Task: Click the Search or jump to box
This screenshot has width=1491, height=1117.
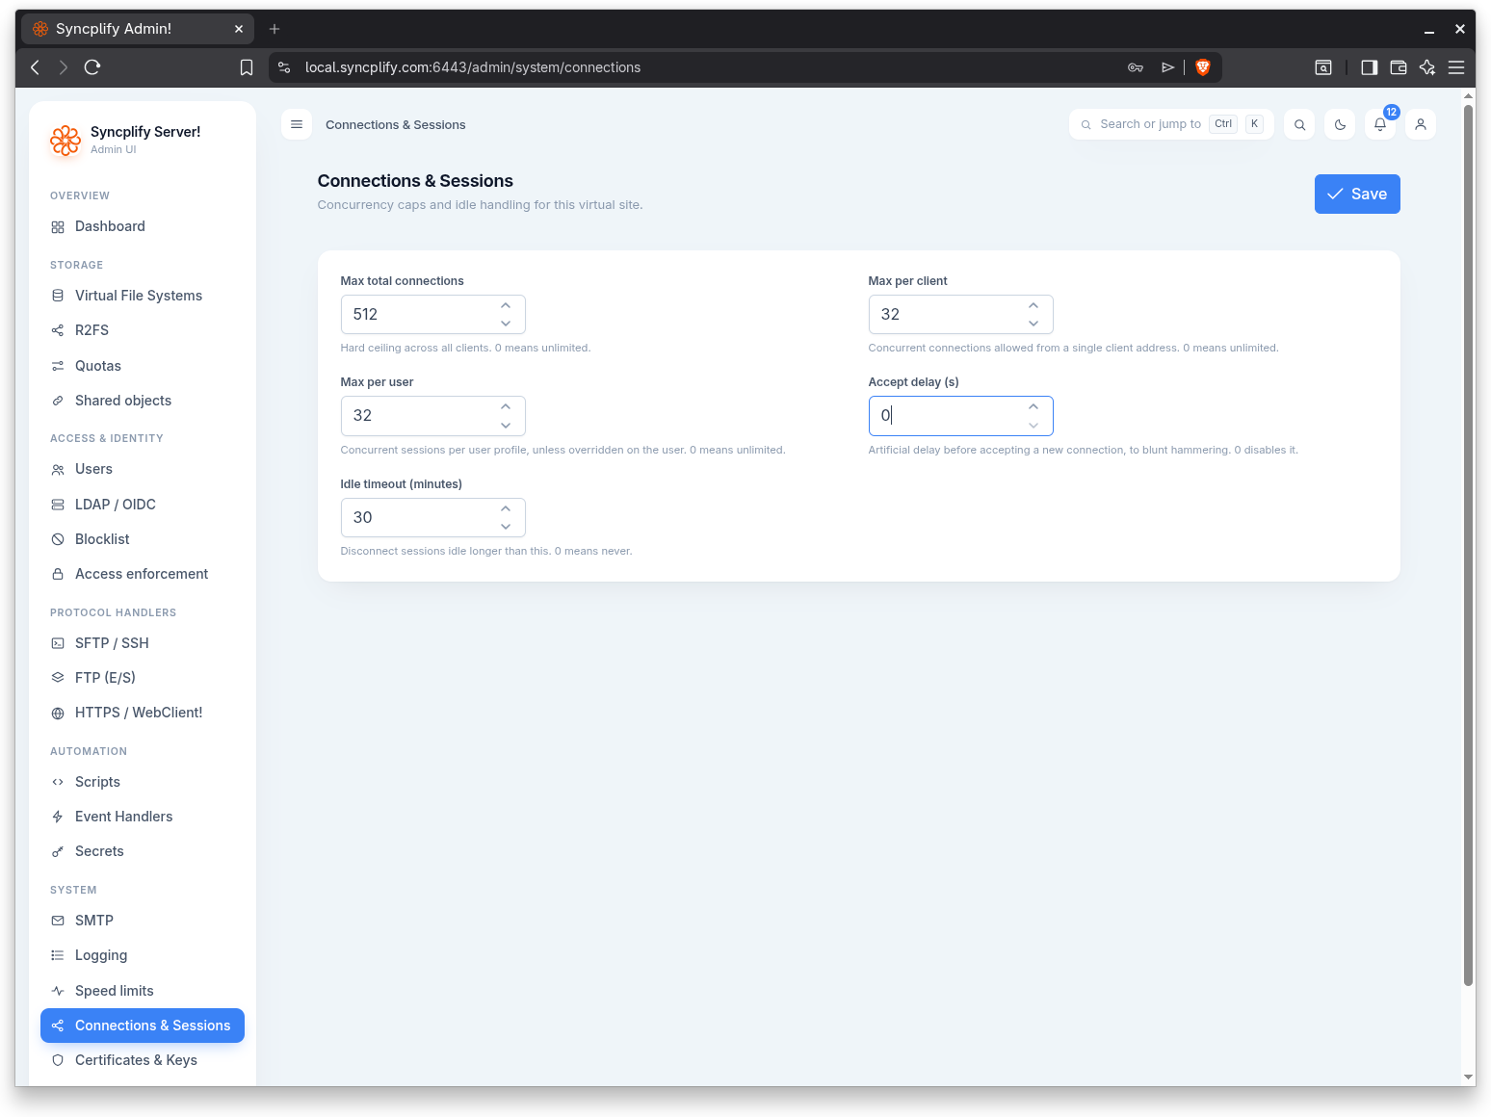Action: pyautogui.click(x=1171, y=124)
